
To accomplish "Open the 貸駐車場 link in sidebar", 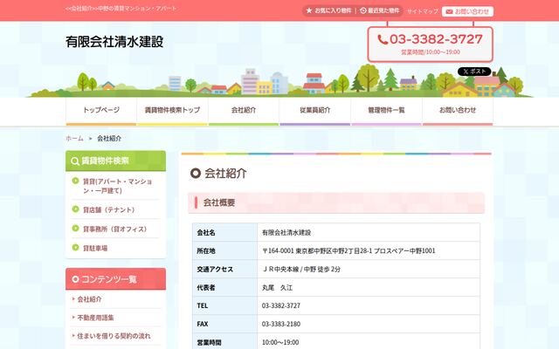I will [95, 248].
